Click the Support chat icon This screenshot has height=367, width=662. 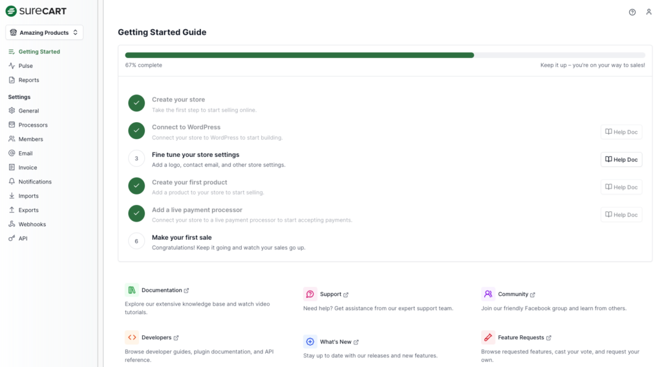310,294
